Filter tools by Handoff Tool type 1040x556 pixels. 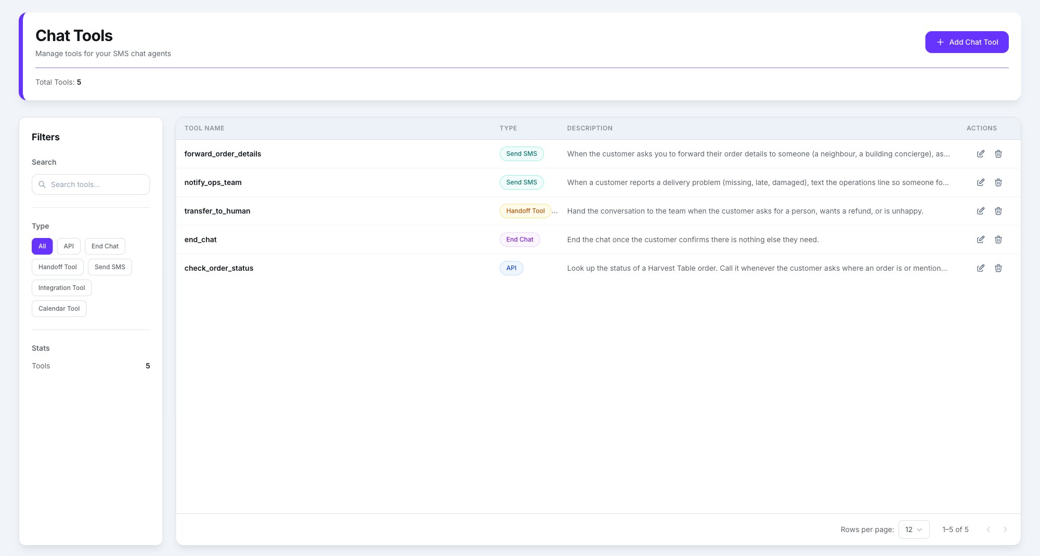pyautogui.click(x=58, y=267)
